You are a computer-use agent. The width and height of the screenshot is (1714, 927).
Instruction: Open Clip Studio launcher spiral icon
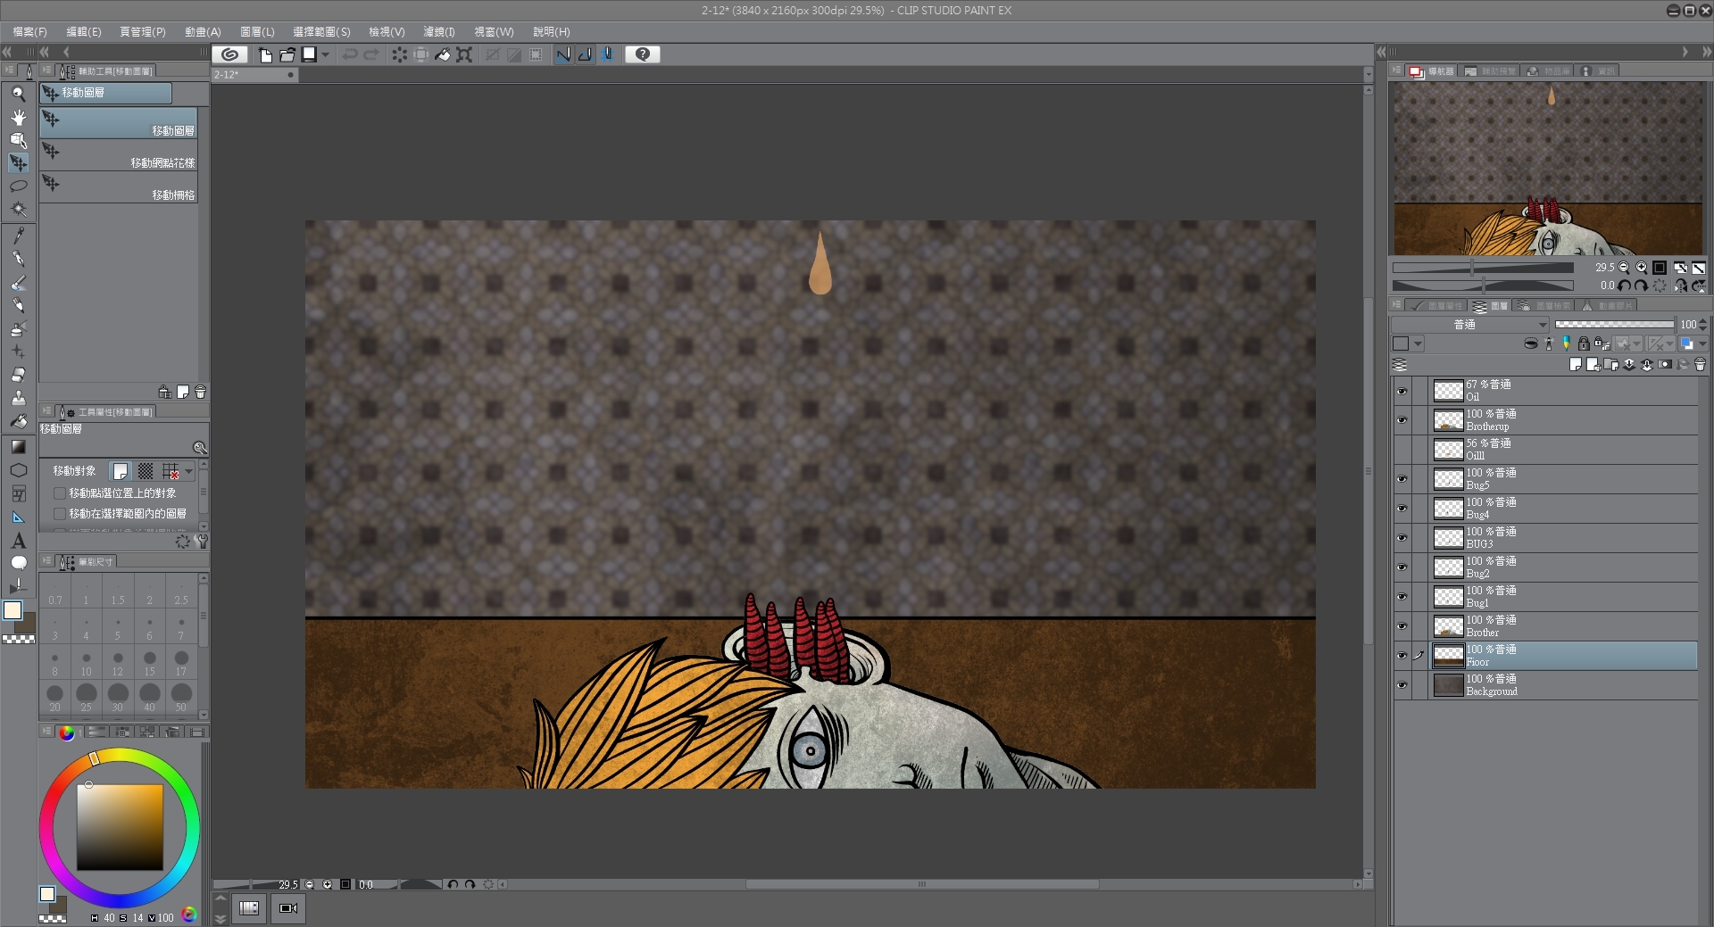(x=229, y=54)
